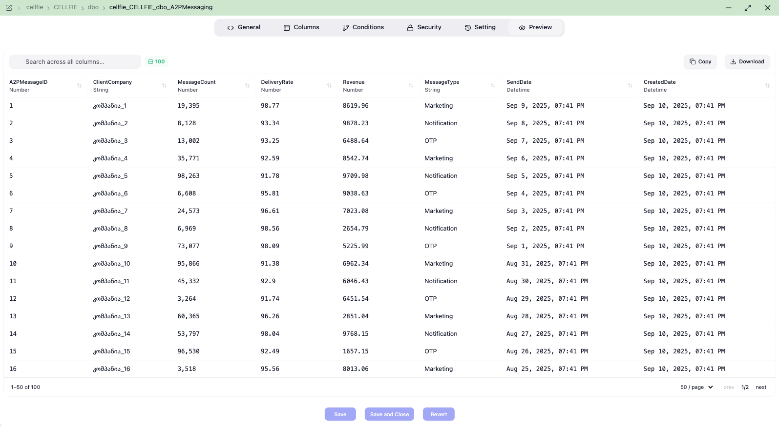The image size is (779, 426).
Task: Open the 50 / page dropdown
Action: pos(696,387)
